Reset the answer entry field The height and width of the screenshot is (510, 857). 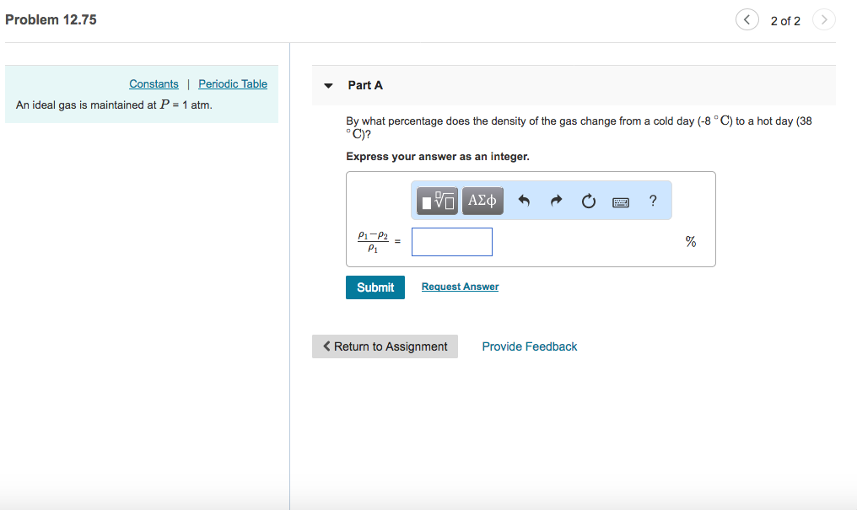pos(588,200)
